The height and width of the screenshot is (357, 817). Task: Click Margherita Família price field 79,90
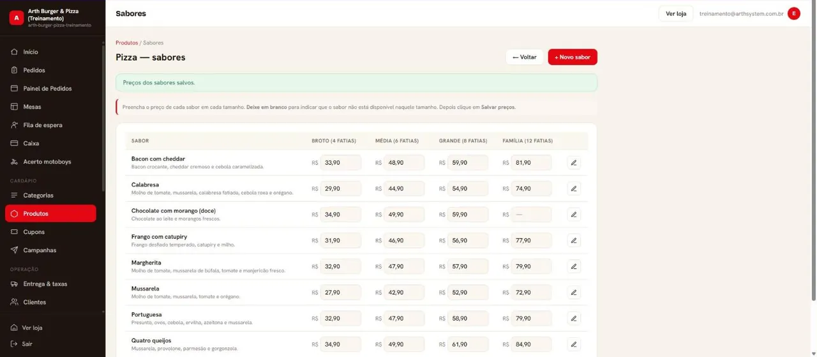click(x=531, y=266)
